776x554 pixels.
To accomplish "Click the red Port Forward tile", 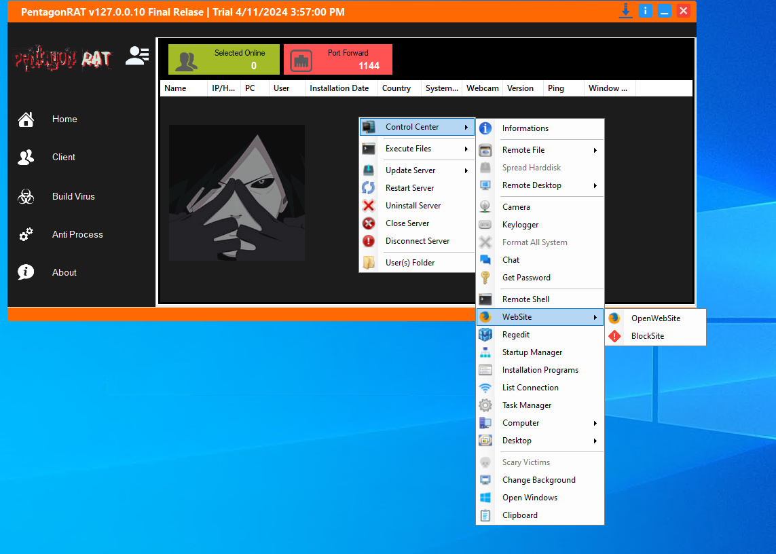I will [338, 60].
